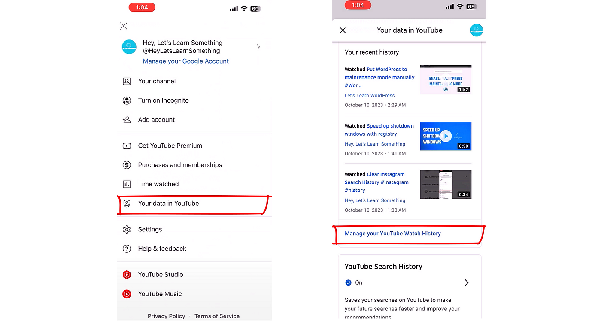
Task: Open Manage your YouTube Watch History
Action: click(393, 234)
